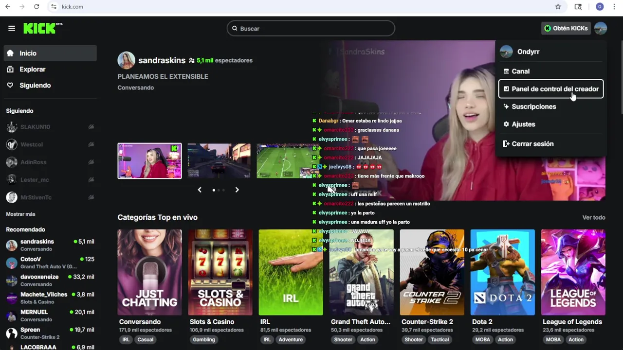Click sandraskins name in stream header
Viewport: 623px width, 350px height.
pos(162,60)
